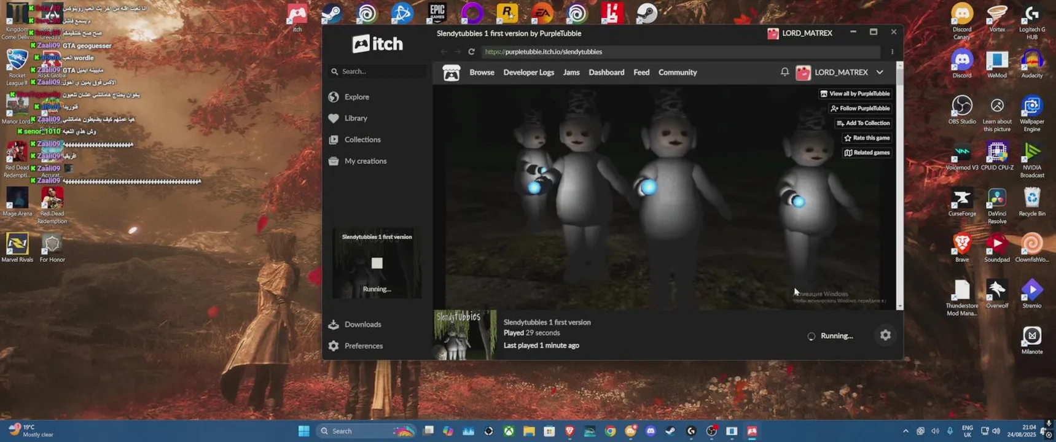
Task: Open the Jams tab
Action: (571, 72)
